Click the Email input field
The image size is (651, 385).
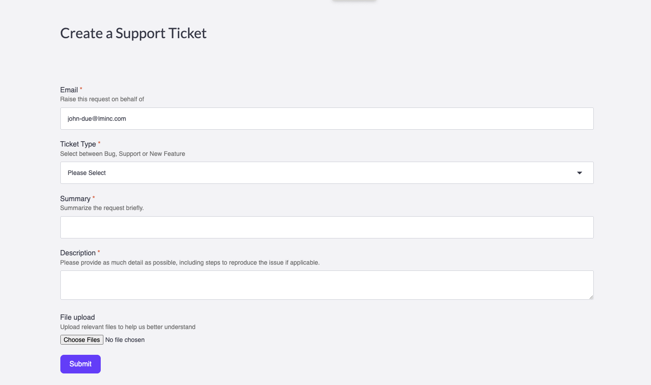[327, 119]
